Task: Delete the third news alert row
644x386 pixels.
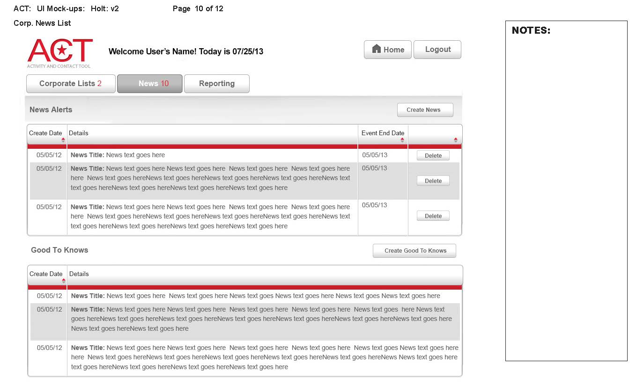Action: pyautogui.click(x=433, y=216)
